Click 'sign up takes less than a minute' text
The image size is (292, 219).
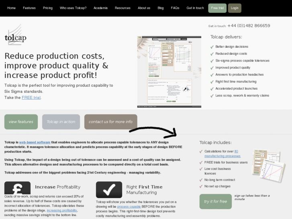[x=252, y=197]
